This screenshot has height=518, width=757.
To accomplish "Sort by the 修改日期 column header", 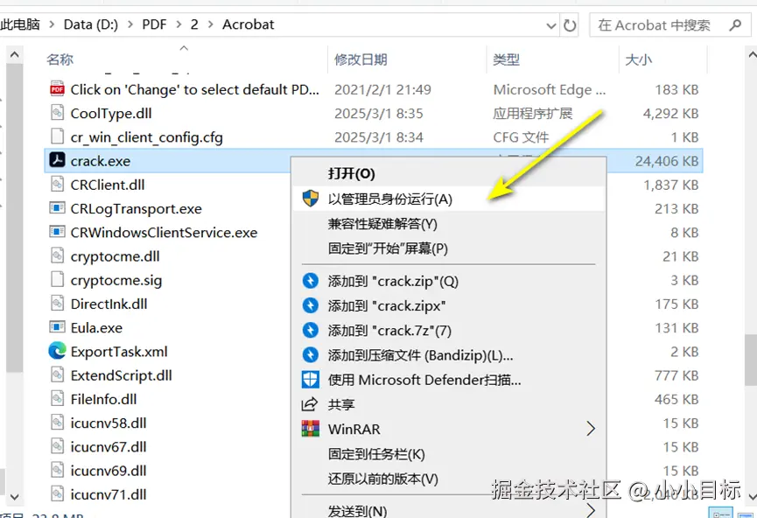I will point(361,59).
